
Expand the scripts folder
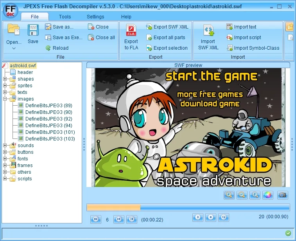coord(5,179)
